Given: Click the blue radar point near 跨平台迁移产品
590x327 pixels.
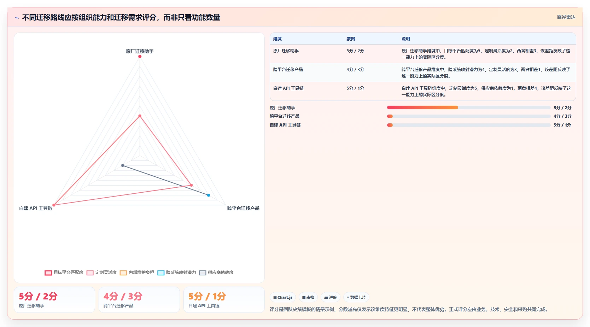Looking at the screenshot, I should [208, 195].
